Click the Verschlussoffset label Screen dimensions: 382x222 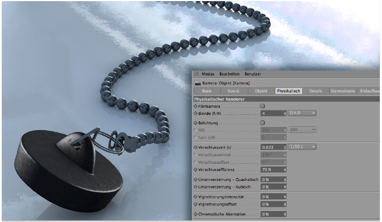pos(214,162)
